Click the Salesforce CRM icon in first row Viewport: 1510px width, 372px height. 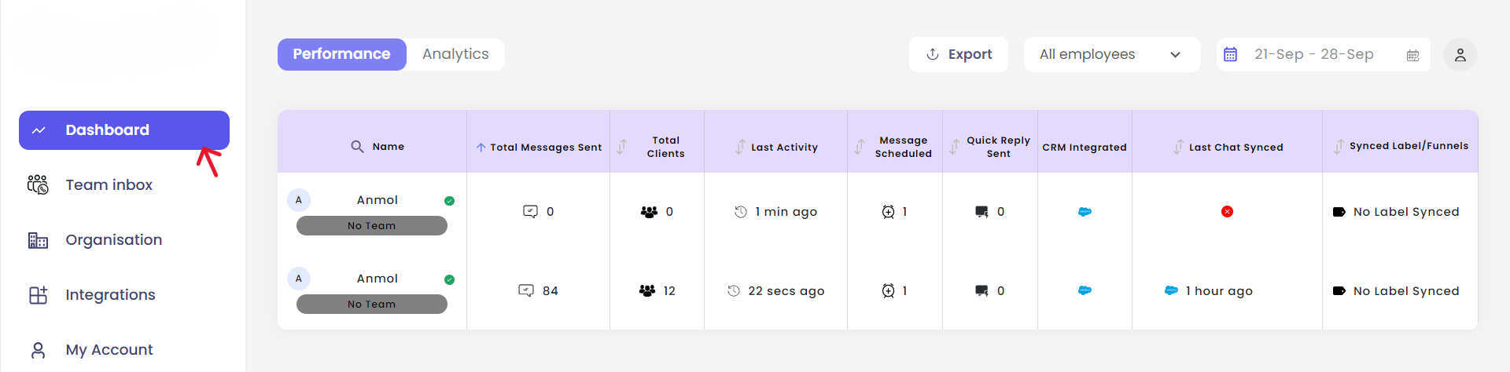coord(1085,212)
